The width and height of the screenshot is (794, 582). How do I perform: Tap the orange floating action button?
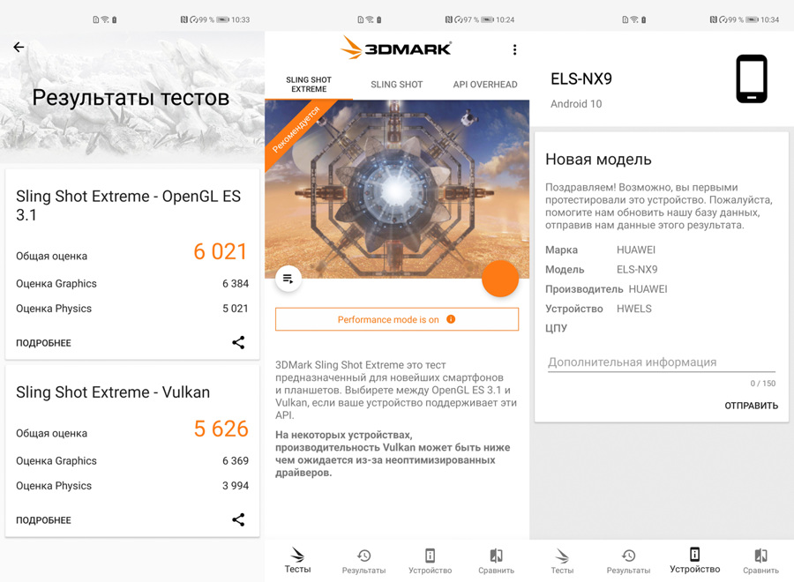(x=500, y=279)
